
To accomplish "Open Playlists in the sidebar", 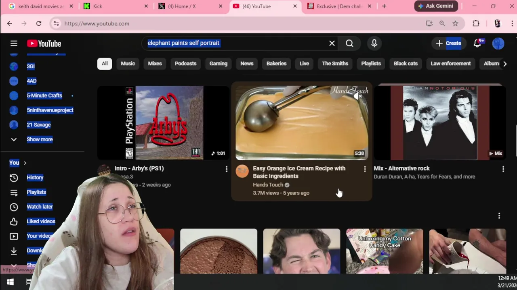I will tap(36, 192).
